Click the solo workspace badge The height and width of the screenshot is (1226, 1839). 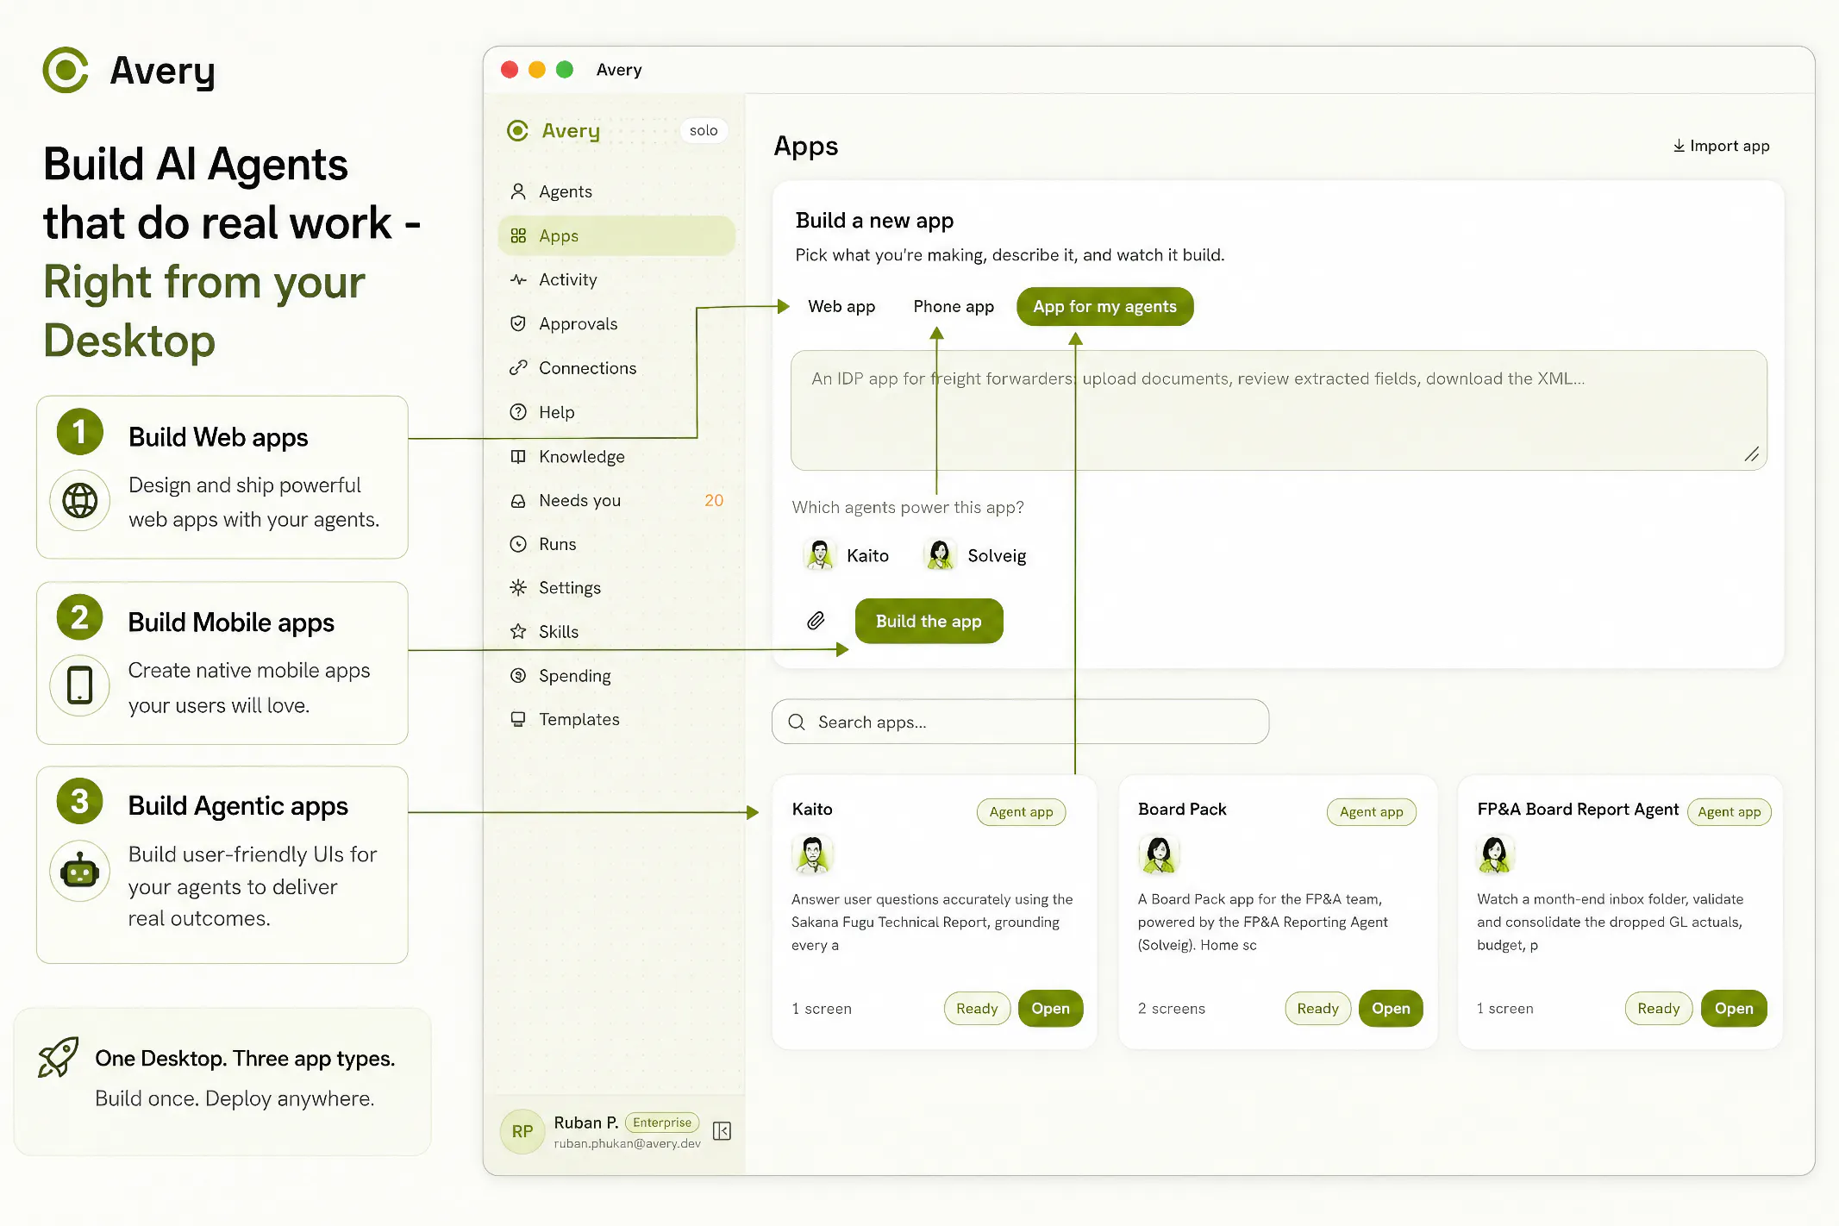[x=704, y=130]
